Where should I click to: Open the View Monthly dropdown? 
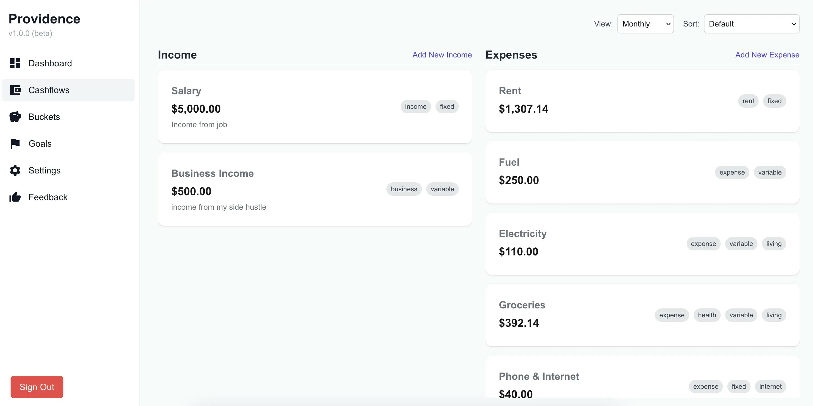click(x=645, y=24)
